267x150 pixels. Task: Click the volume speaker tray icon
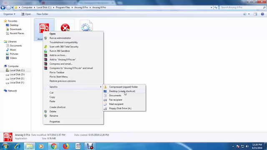(247, 146)
